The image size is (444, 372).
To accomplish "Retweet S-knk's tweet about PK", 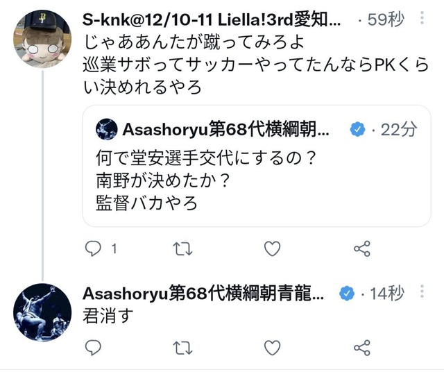I will click(182, 248).
